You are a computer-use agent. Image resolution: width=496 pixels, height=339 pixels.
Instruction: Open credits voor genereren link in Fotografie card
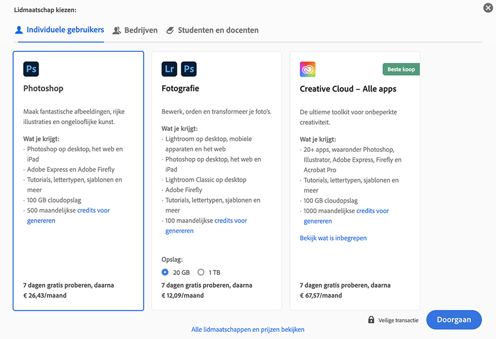pyautogui.click(x=206, y=226)
